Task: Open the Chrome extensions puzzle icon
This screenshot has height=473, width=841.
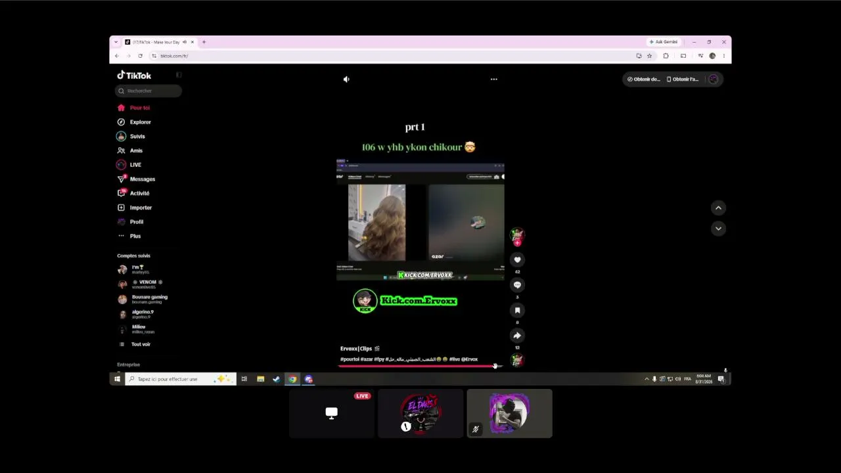Action: coord(666,56)
